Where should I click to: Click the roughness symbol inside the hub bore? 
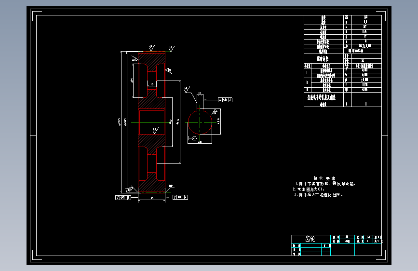[155, 130]
